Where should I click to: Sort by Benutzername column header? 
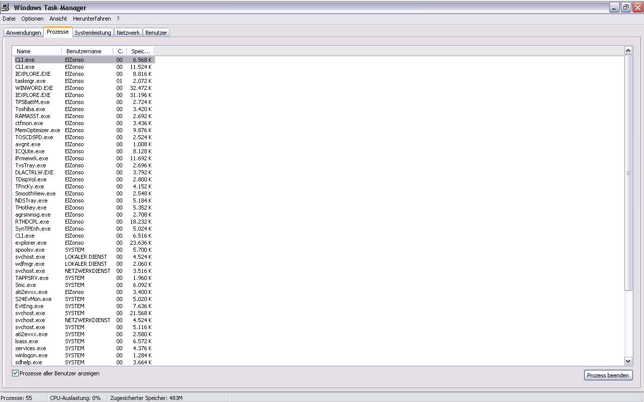tap(88, 51)
